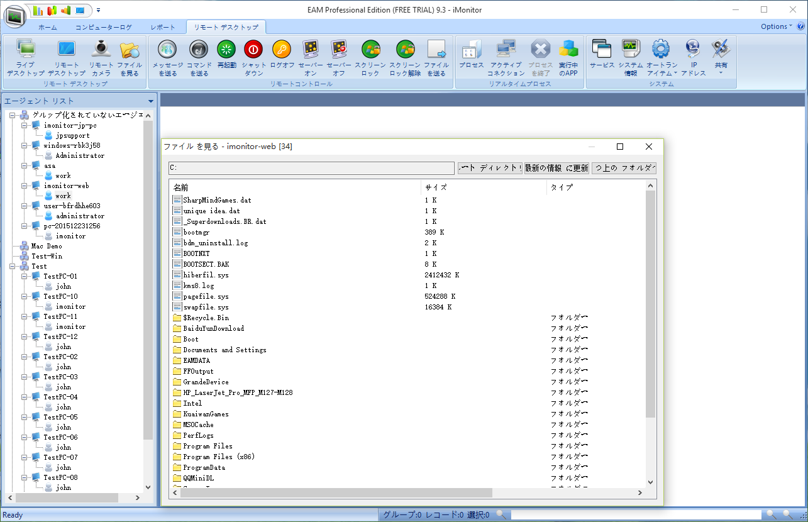Click the C: path input field
This screenshot has width=808, height=522.
pos(311,168)
